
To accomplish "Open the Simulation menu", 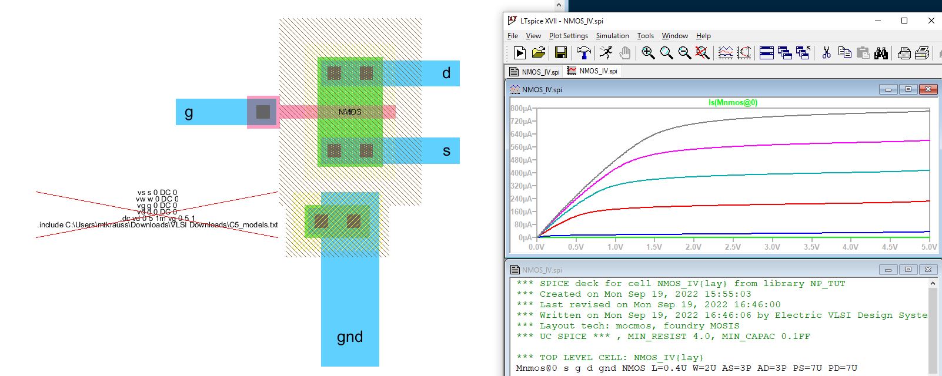I will (x=612, y=36).
